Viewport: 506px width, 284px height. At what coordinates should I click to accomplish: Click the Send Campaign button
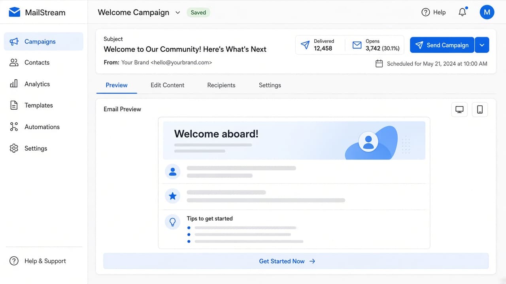click(x=442, y=45)
